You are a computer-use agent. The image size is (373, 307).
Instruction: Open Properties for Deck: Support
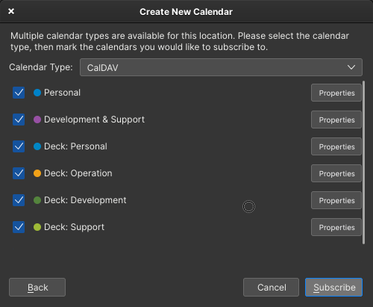336,227
